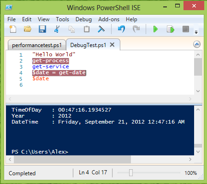Open the View menu
This screenshot has width=207, height=184.
tap(44, 19)
